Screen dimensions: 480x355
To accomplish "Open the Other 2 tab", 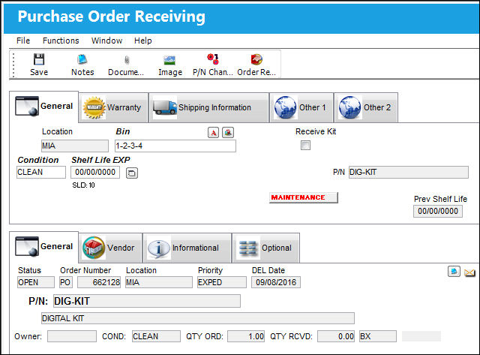I will tap(366, 108).
